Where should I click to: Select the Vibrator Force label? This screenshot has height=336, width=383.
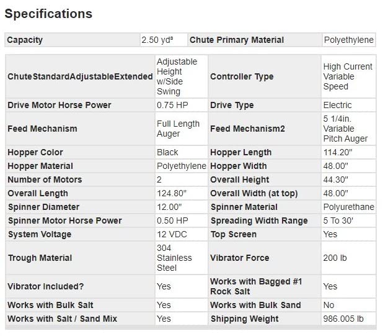tap(240, 258)
